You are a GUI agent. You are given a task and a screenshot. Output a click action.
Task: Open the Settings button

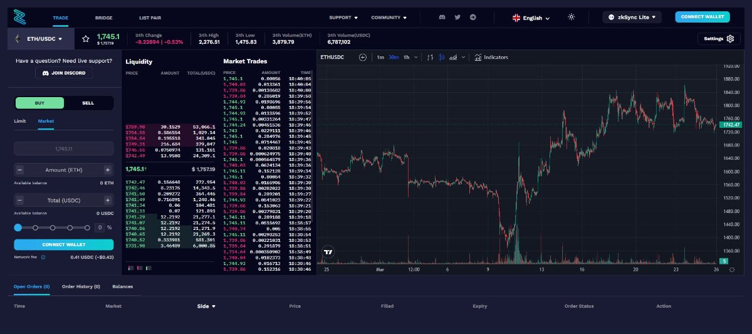click(x=718, y=39)
